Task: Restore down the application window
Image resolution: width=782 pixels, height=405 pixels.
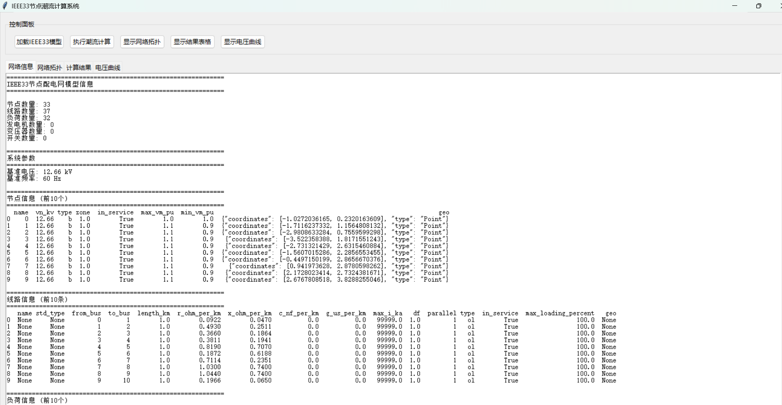Action: (758, 6)
